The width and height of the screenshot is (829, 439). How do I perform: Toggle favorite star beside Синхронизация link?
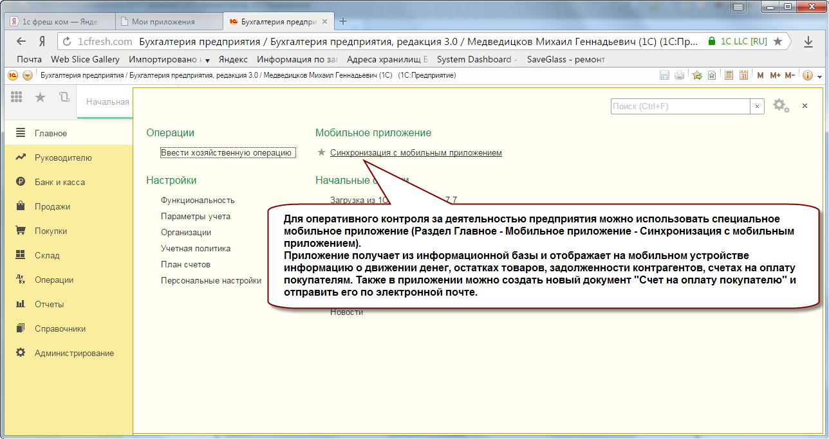pos(322,153)
